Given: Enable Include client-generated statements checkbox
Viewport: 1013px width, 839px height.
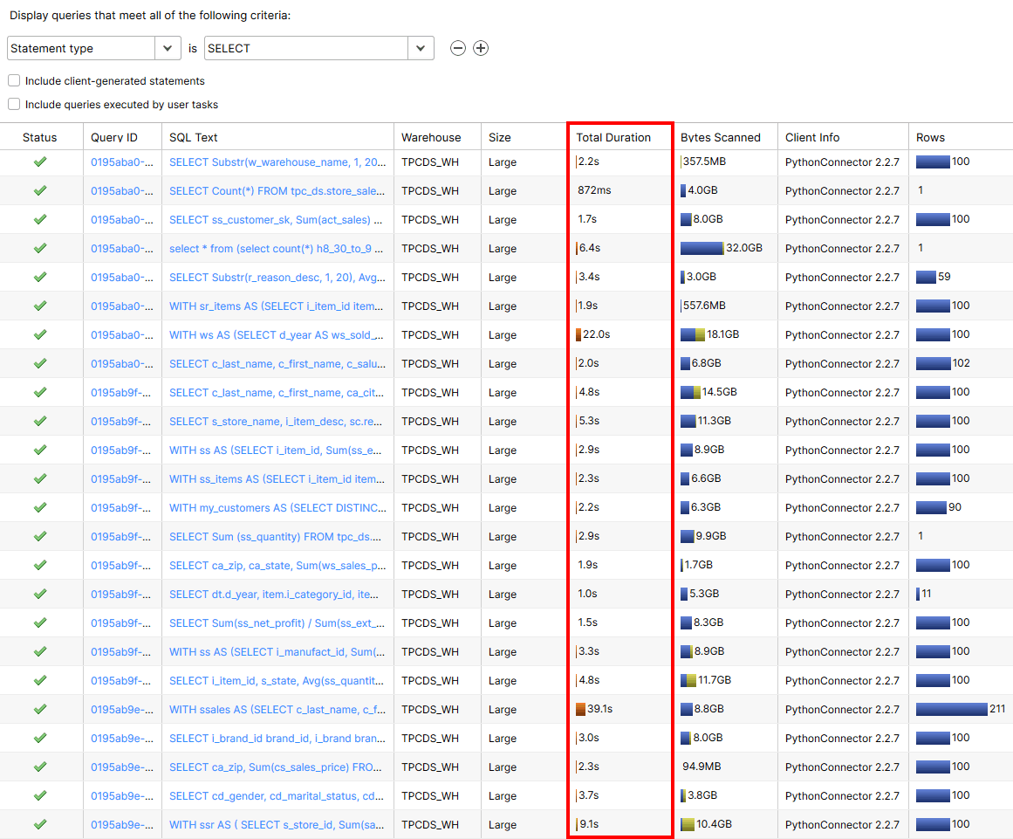Looking at the screenshot, I should pos(14,81).
